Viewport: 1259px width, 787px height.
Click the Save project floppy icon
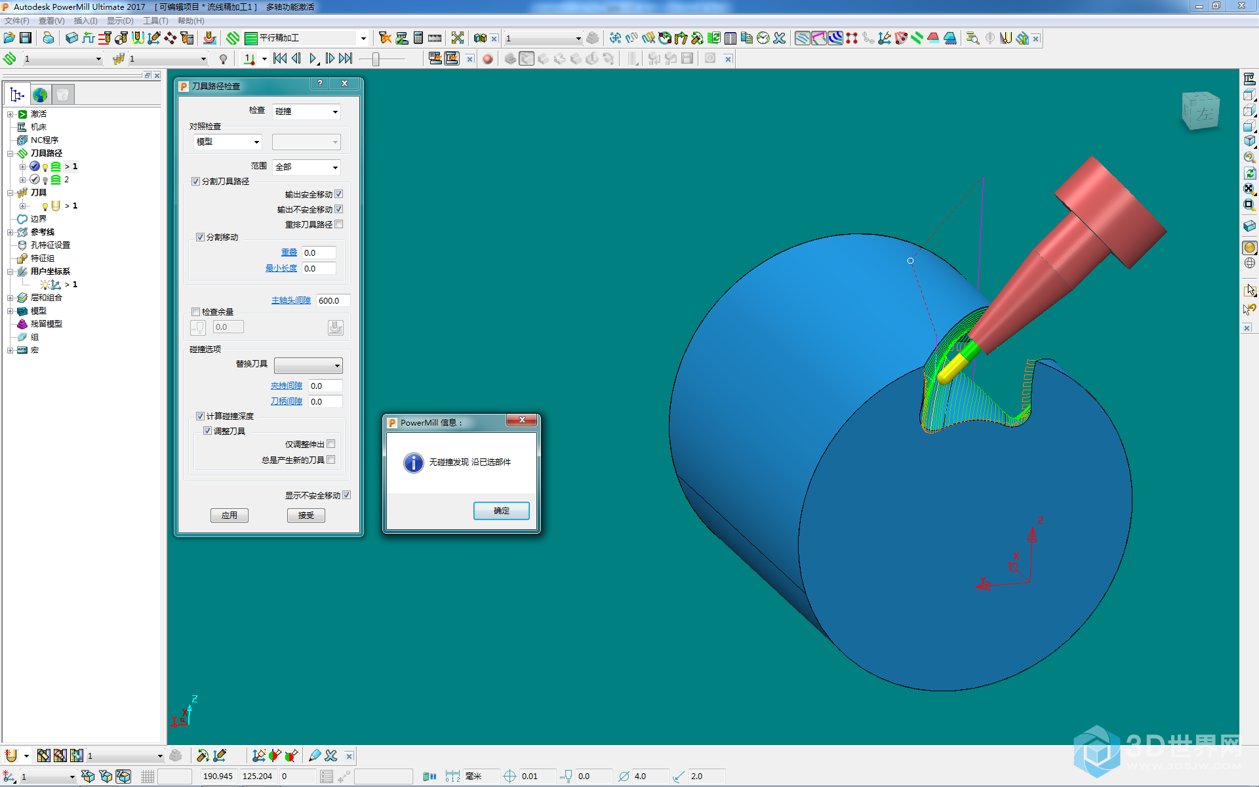pos(26,38)
